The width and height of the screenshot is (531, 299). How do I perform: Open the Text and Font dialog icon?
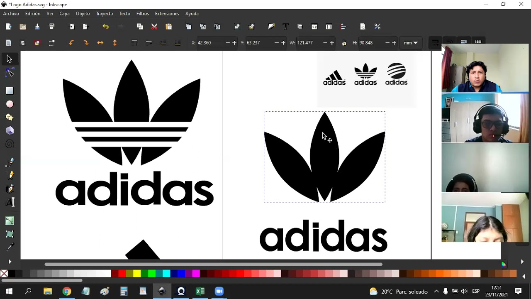(x=285, y=27)
